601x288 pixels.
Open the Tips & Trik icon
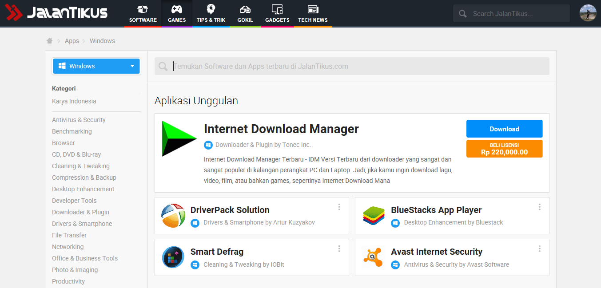(x=211, y=9)
